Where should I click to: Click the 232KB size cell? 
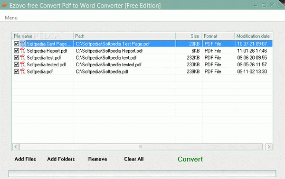193,58
